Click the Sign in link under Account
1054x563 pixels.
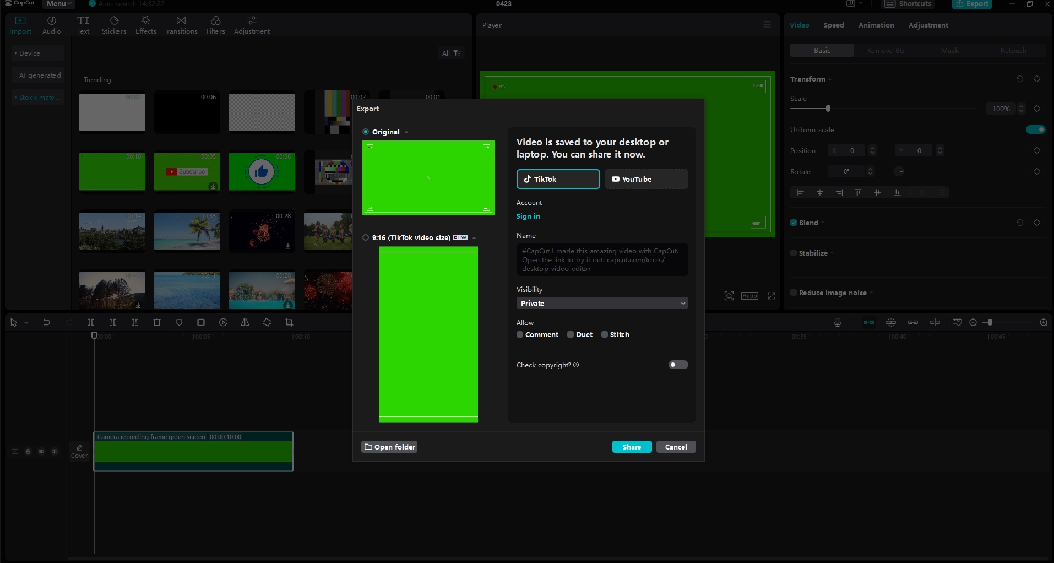point(528,216)
